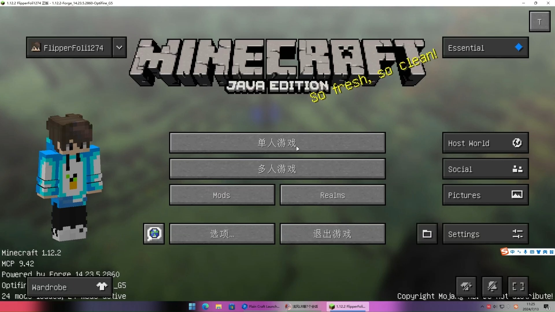555x312 pixels.
Task: Click Sogou voice input microphone icon
Action: (526, 252)
